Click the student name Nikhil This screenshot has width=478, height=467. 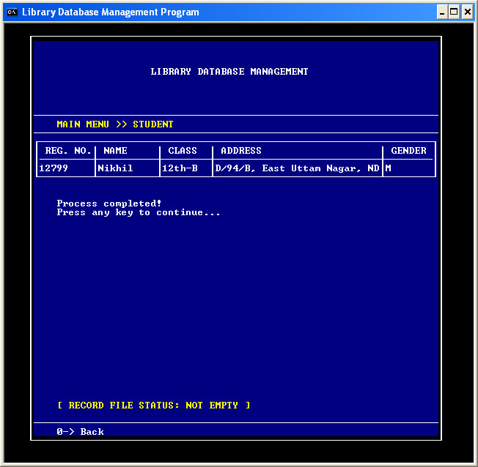click(115, 168)
